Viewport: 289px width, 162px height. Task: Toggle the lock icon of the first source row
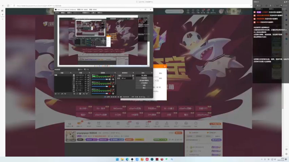(88, 75)
